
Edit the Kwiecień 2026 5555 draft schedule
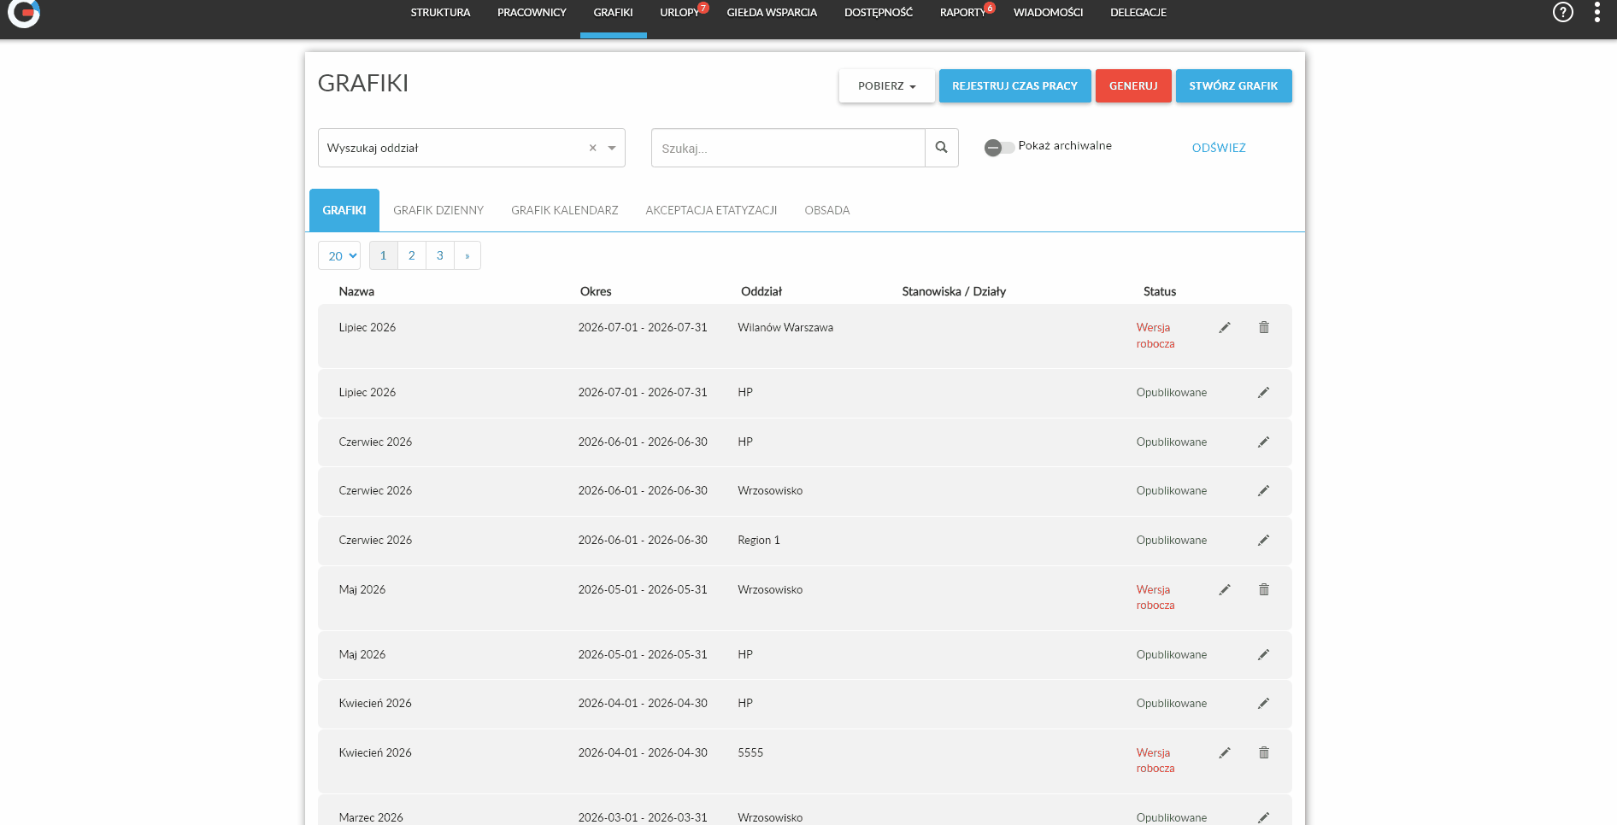tap(1225, 752)
